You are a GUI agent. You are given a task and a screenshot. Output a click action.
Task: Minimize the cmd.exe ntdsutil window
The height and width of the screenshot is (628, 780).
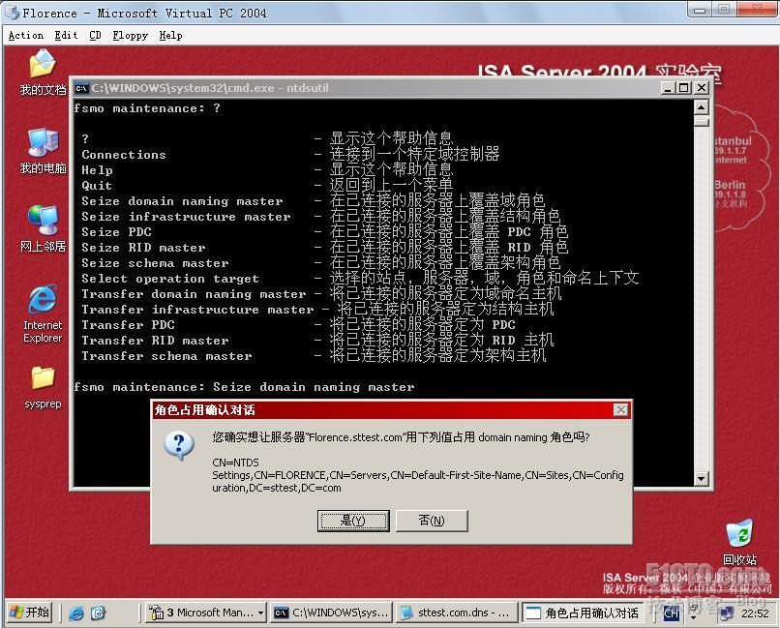668,88
